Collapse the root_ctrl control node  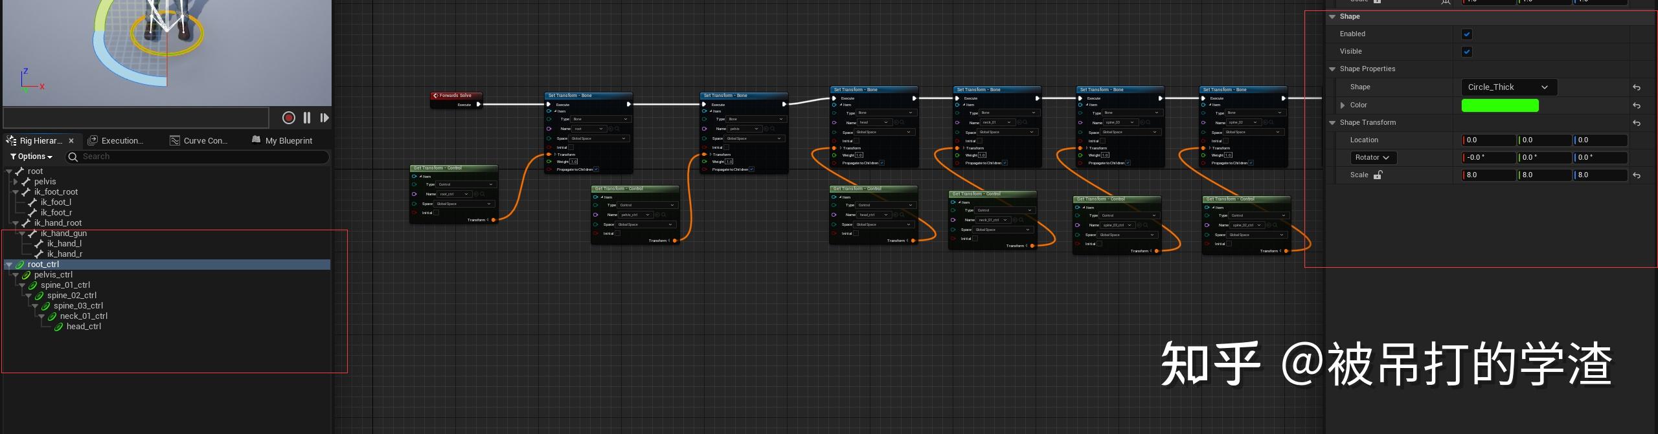[x=9, y=265]
